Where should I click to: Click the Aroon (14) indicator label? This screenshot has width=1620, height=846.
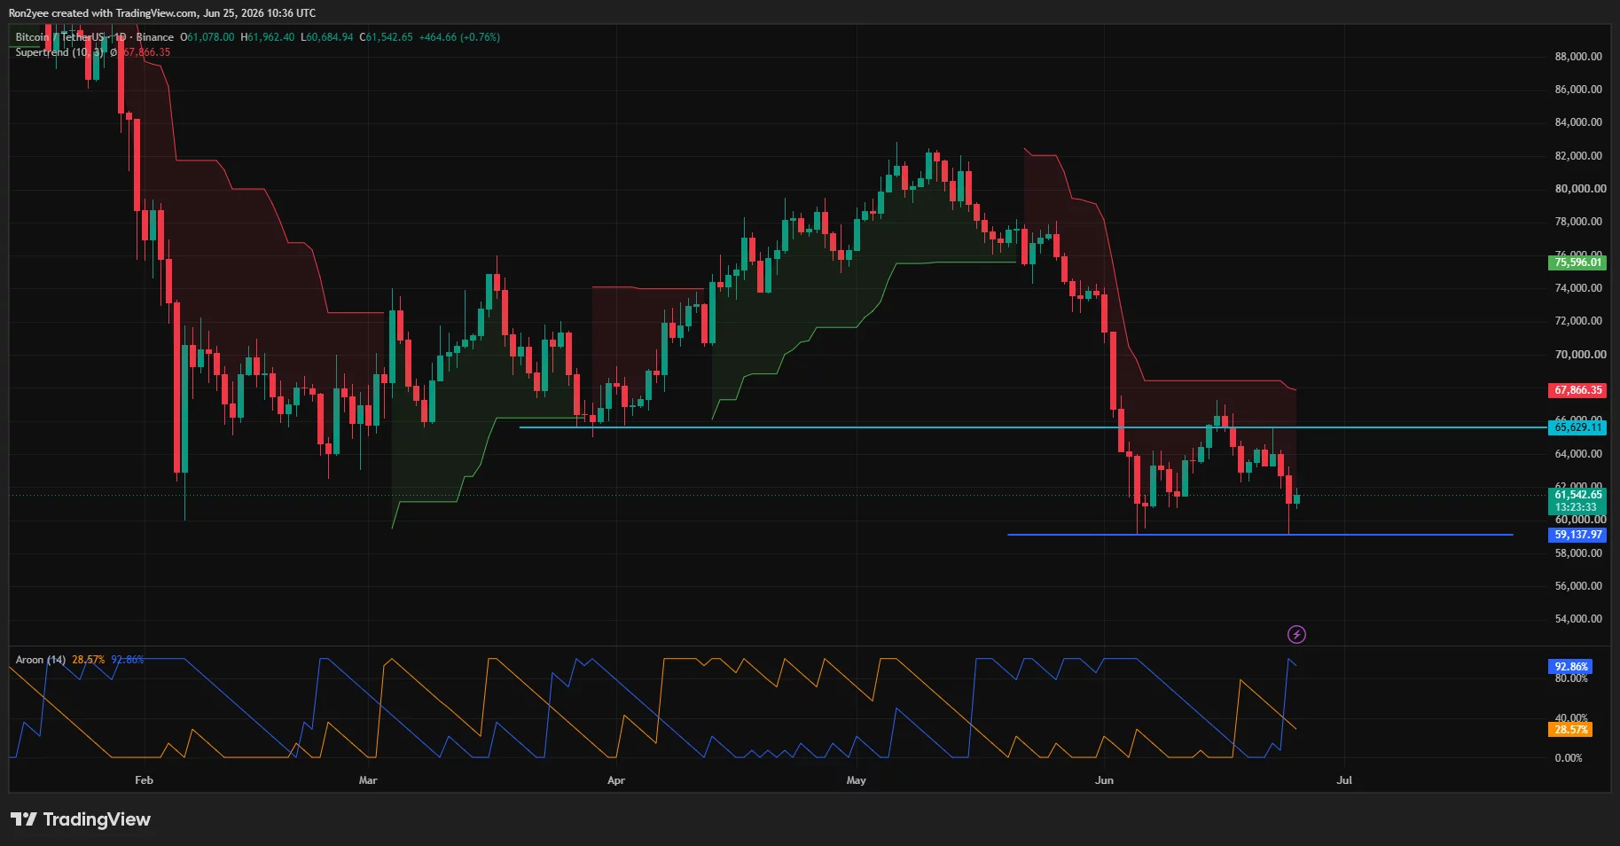40,660
